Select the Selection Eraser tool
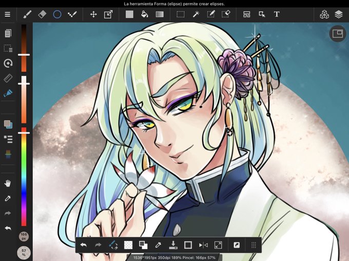Image resolution: width=349 pixels, height=261 pixels. tap(226, 14)
